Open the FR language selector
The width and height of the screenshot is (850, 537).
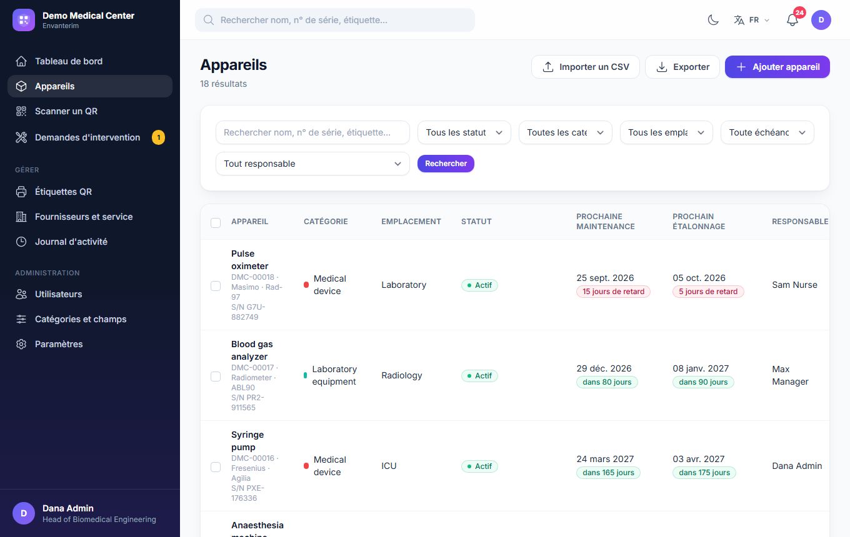tap(752, 20)
